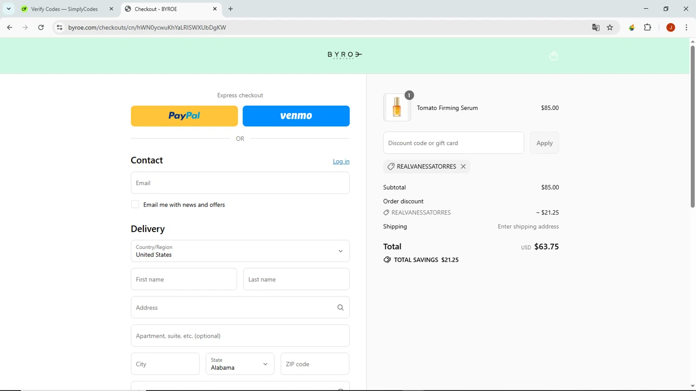Reload the checkout page
Viewport: 696px width, 391px height.
point(41,27)
